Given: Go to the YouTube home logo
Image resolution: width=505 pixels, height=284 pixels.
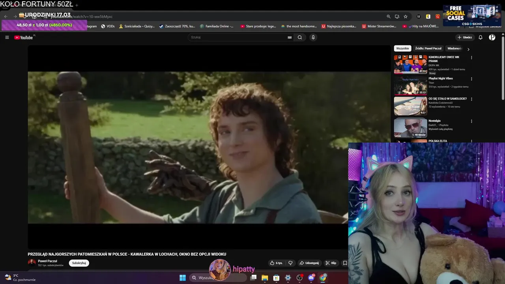Looking at the screenshot, I should point(24,37).
